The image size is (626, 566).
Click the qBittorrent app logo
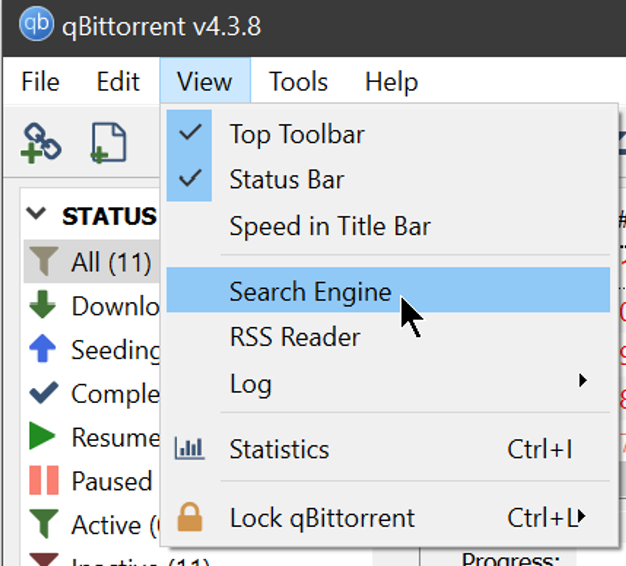[36, 24]
